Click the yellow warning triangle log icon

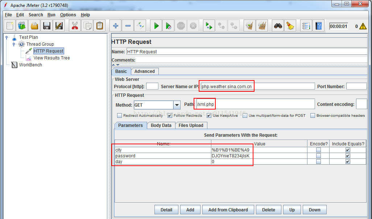click(x=363, y=26)
